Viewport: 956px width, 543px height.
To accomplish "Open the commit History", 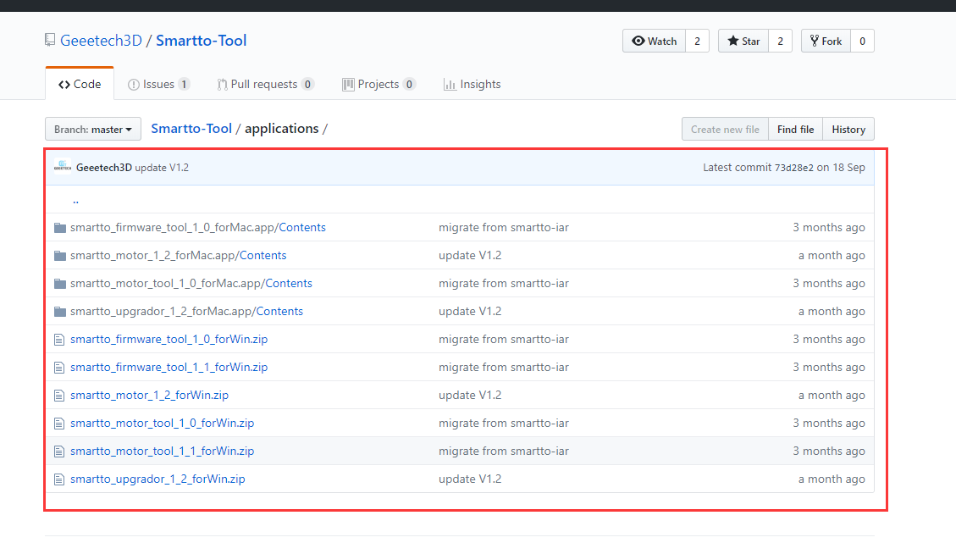I will 848,130.
